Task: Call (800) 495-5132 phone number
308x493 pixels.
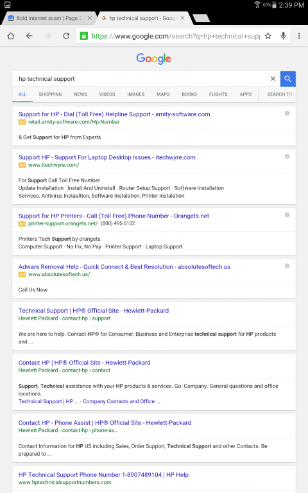Action: [118, 223]
